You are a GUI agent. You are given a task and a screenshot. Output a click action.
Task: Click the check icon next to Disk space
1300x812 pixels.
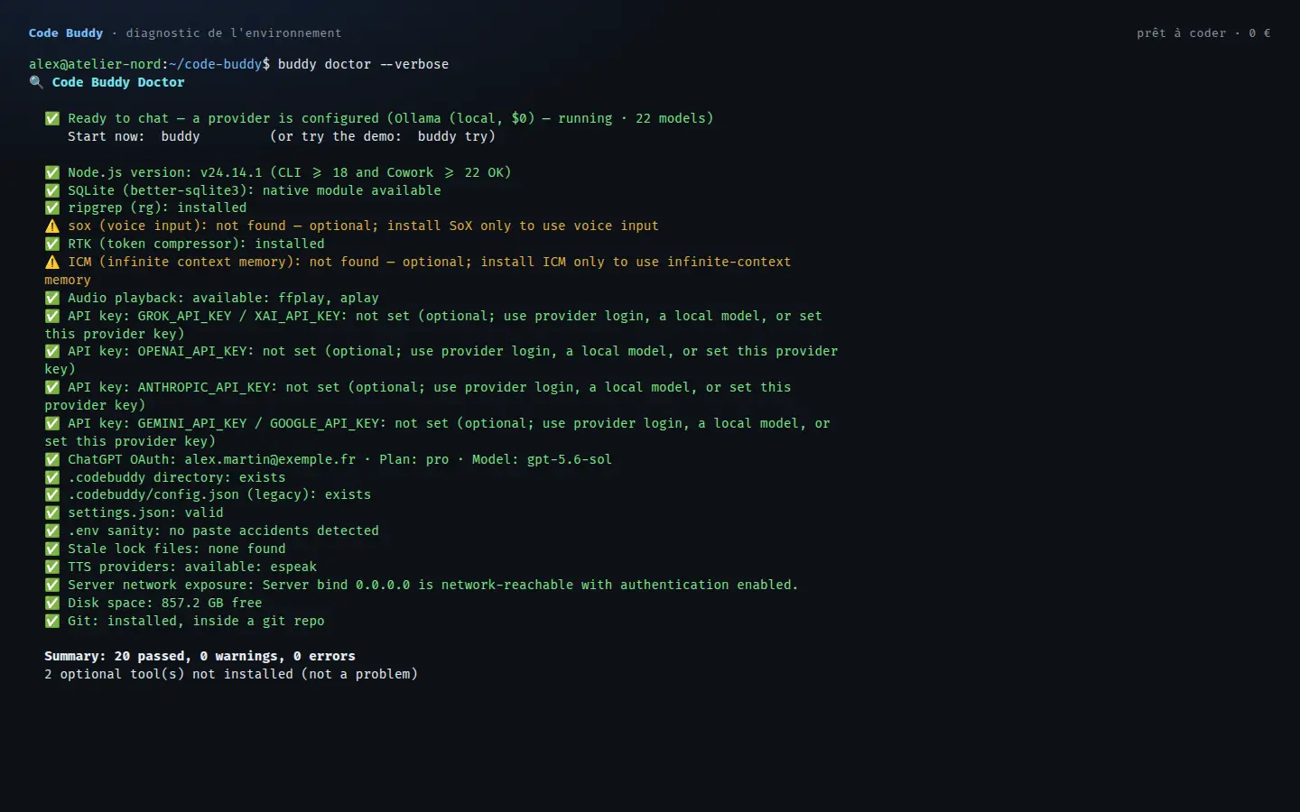(52, 603)
